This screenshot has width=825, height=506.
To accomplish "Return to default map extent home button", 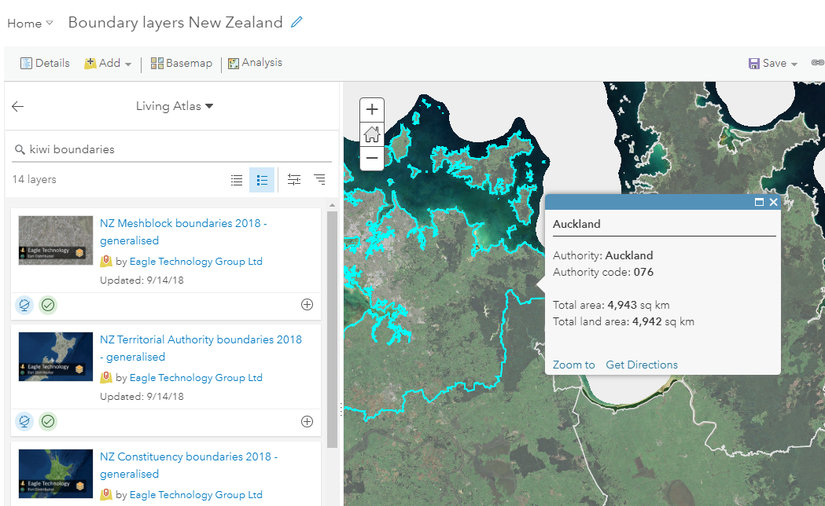I will pyautogui.click(x=372, y=134).
